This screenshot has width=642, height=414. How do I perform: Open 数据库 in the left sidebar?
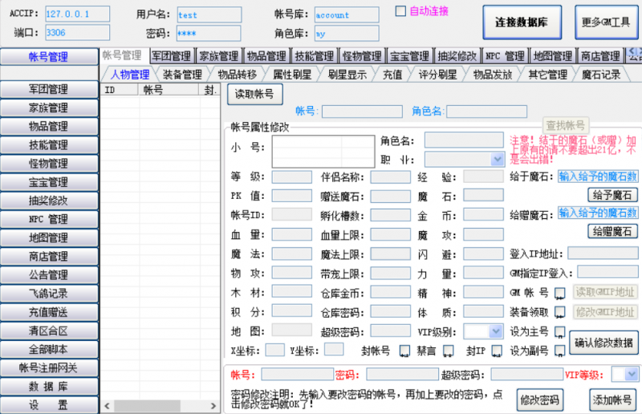[49, 387]
